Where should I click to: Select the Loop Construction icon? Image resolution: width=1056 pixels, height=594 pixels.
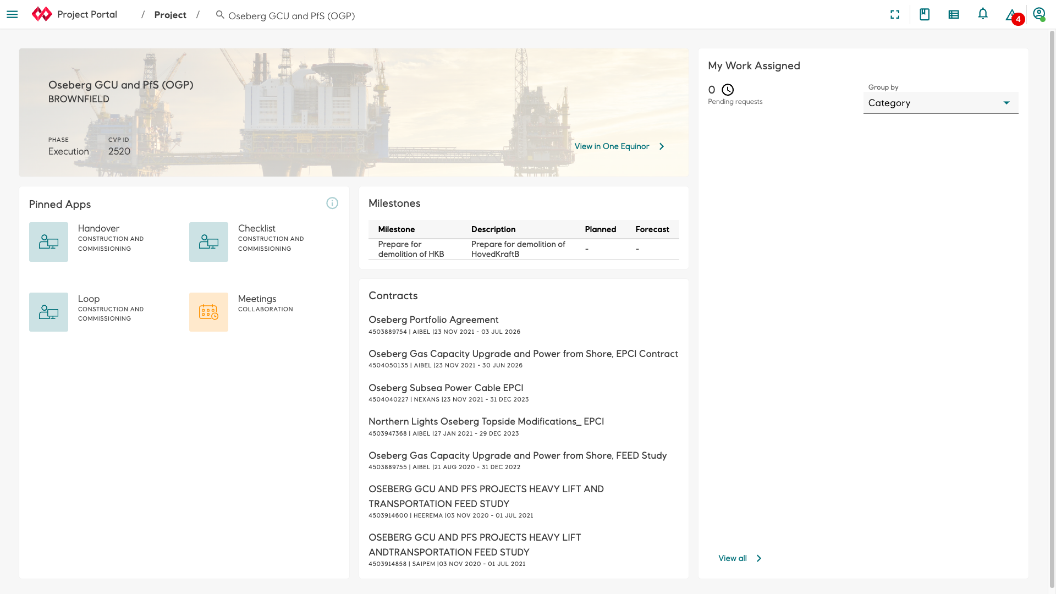[x=48, y=312]
